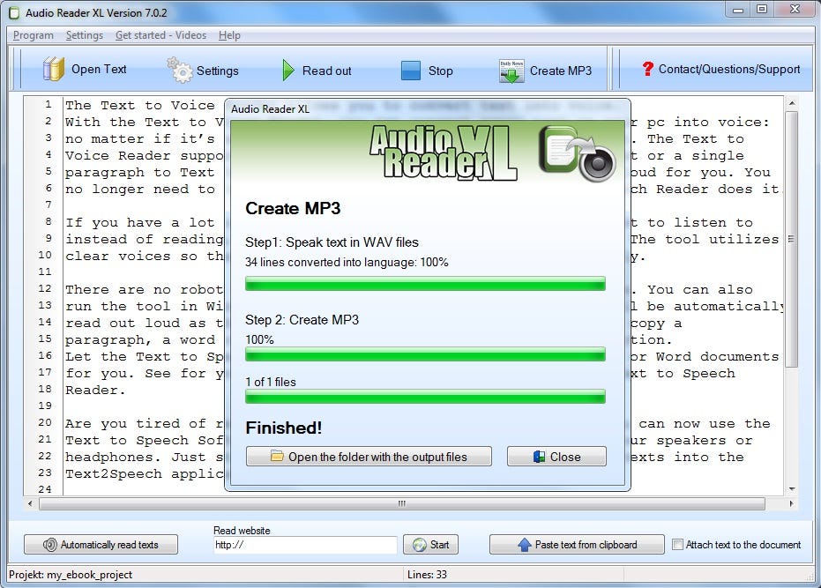Image resolution: width=821 pixels, height=588 pixels.
Task: Enable Attach text to the document
Action: click(677, 545)
